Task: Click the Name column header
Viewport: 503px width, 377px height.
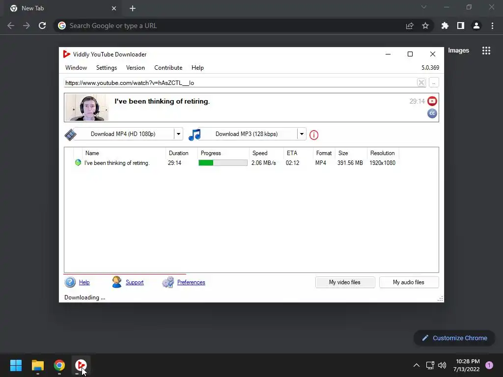Action: pos(124,153)
